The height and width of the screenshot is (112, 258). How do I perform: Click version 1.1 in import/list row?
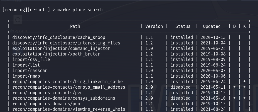pos(149,65)
